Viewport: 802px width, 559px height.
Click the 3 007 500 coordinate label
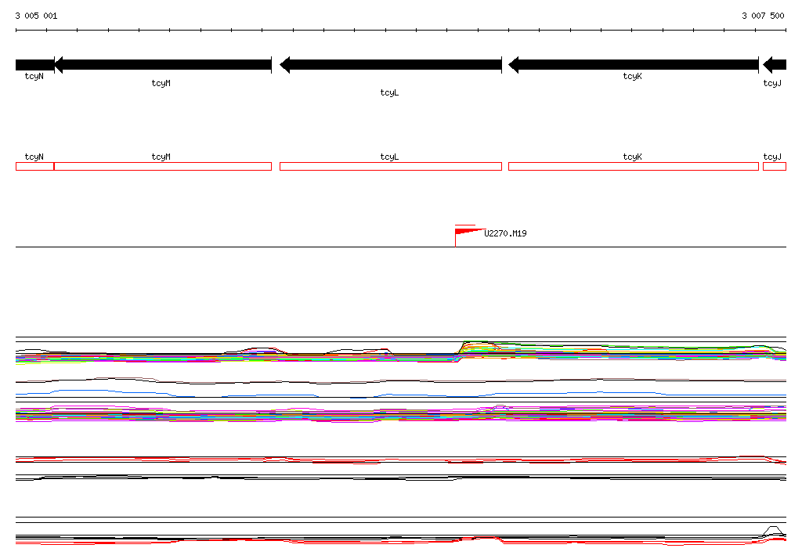point(763,16)
